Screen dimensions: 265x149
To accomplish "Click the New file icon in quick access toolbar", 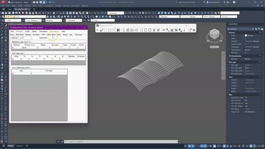I will click(34, 2).
